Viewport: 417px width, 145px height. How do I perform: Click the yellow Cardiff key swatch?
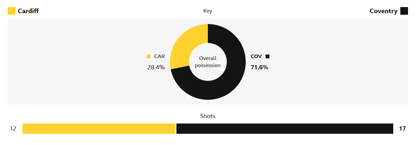(x=12, y=11)
